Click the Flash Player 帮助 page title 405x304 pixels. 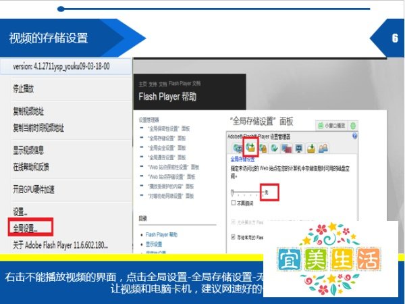pyautogui.click(x=167, y=97)
